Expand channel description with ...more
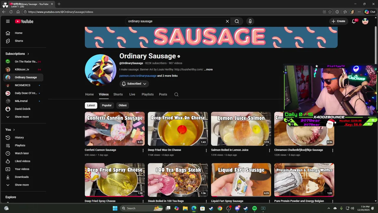This screenshot has height=213, width=378. pyautogui.click(x=208, y=70)
